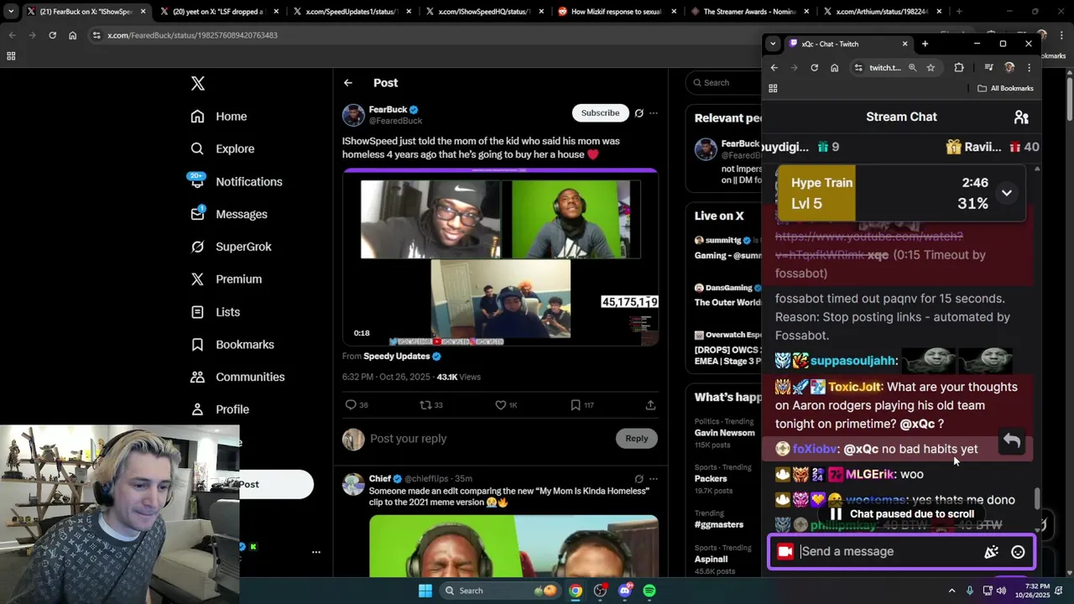Open Messages in X sidebar
The image size is (1074, 604).
pyautogui.click(x=229, y=215)
